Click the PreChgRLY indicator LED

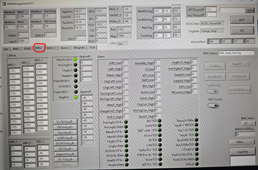[75, 65]
